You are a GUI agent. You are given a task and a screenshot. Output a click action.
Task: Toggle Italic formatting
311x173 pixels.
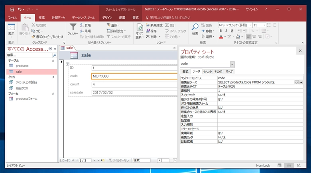[x=226, y=31]
